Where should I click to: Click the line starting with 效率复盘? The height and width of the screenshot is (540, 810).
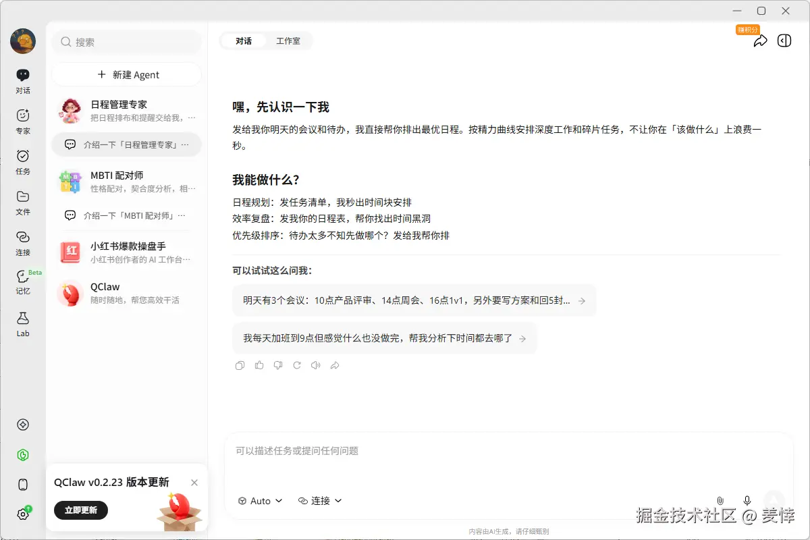(331, 219)
